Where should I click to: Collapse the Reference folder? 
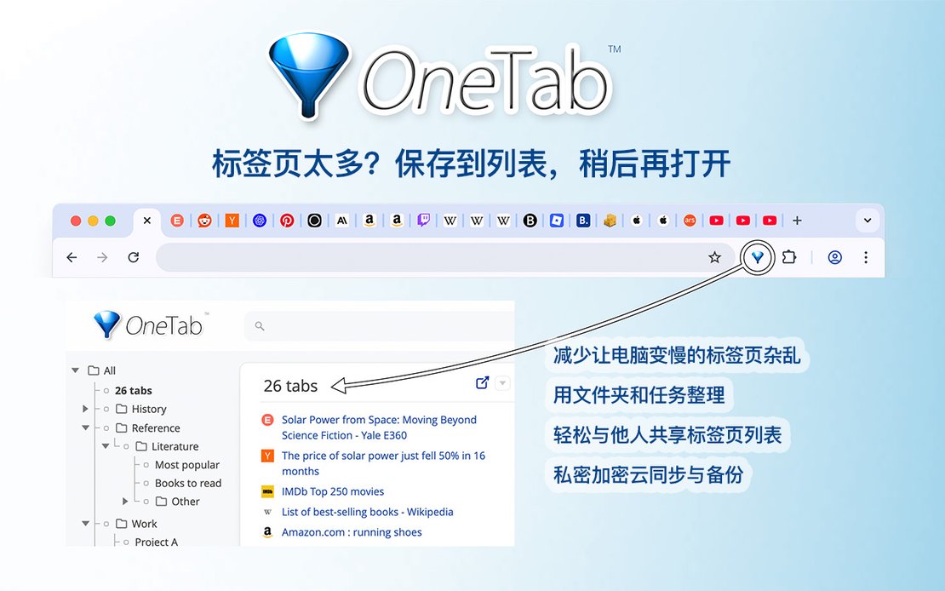coord(86,427)
